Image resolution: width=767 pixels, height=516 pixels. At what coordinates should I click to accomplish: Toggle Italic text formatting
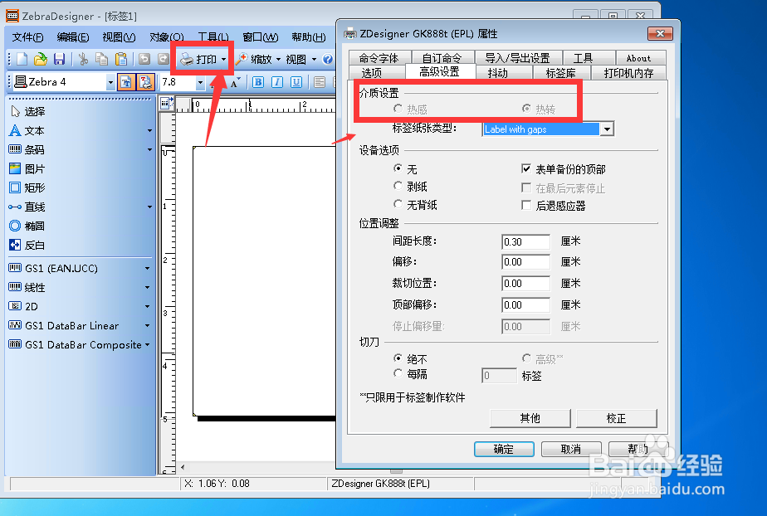tap(277, 82)
